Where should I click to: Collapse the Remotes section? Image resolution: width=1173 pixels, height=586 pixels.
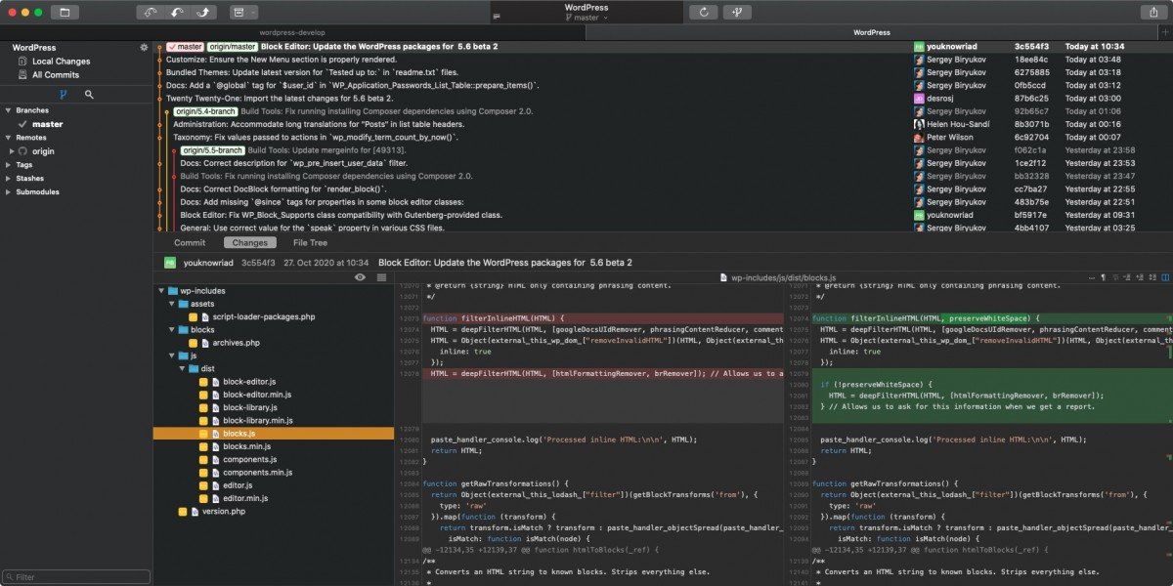[x=8, y=138]
